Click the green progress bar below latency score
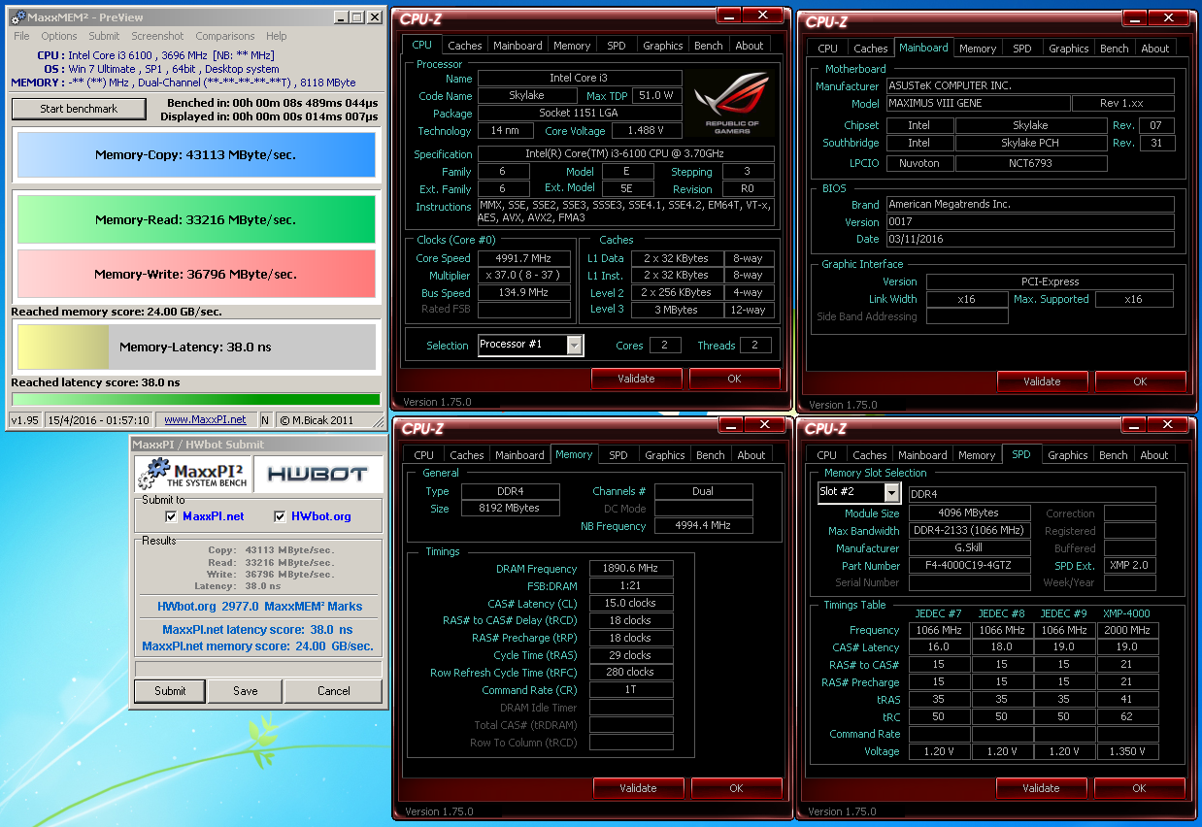1202x827 pixels. coord(195,399)
